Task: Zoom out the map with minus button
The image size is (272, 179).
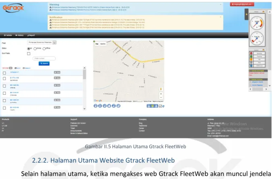Action: 161,98
